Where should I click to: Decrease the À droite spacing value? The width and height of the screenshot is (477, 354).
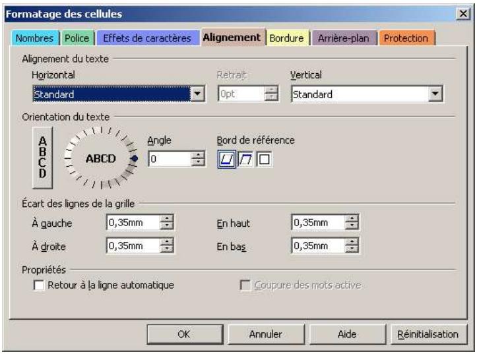[x=167, y=249]
